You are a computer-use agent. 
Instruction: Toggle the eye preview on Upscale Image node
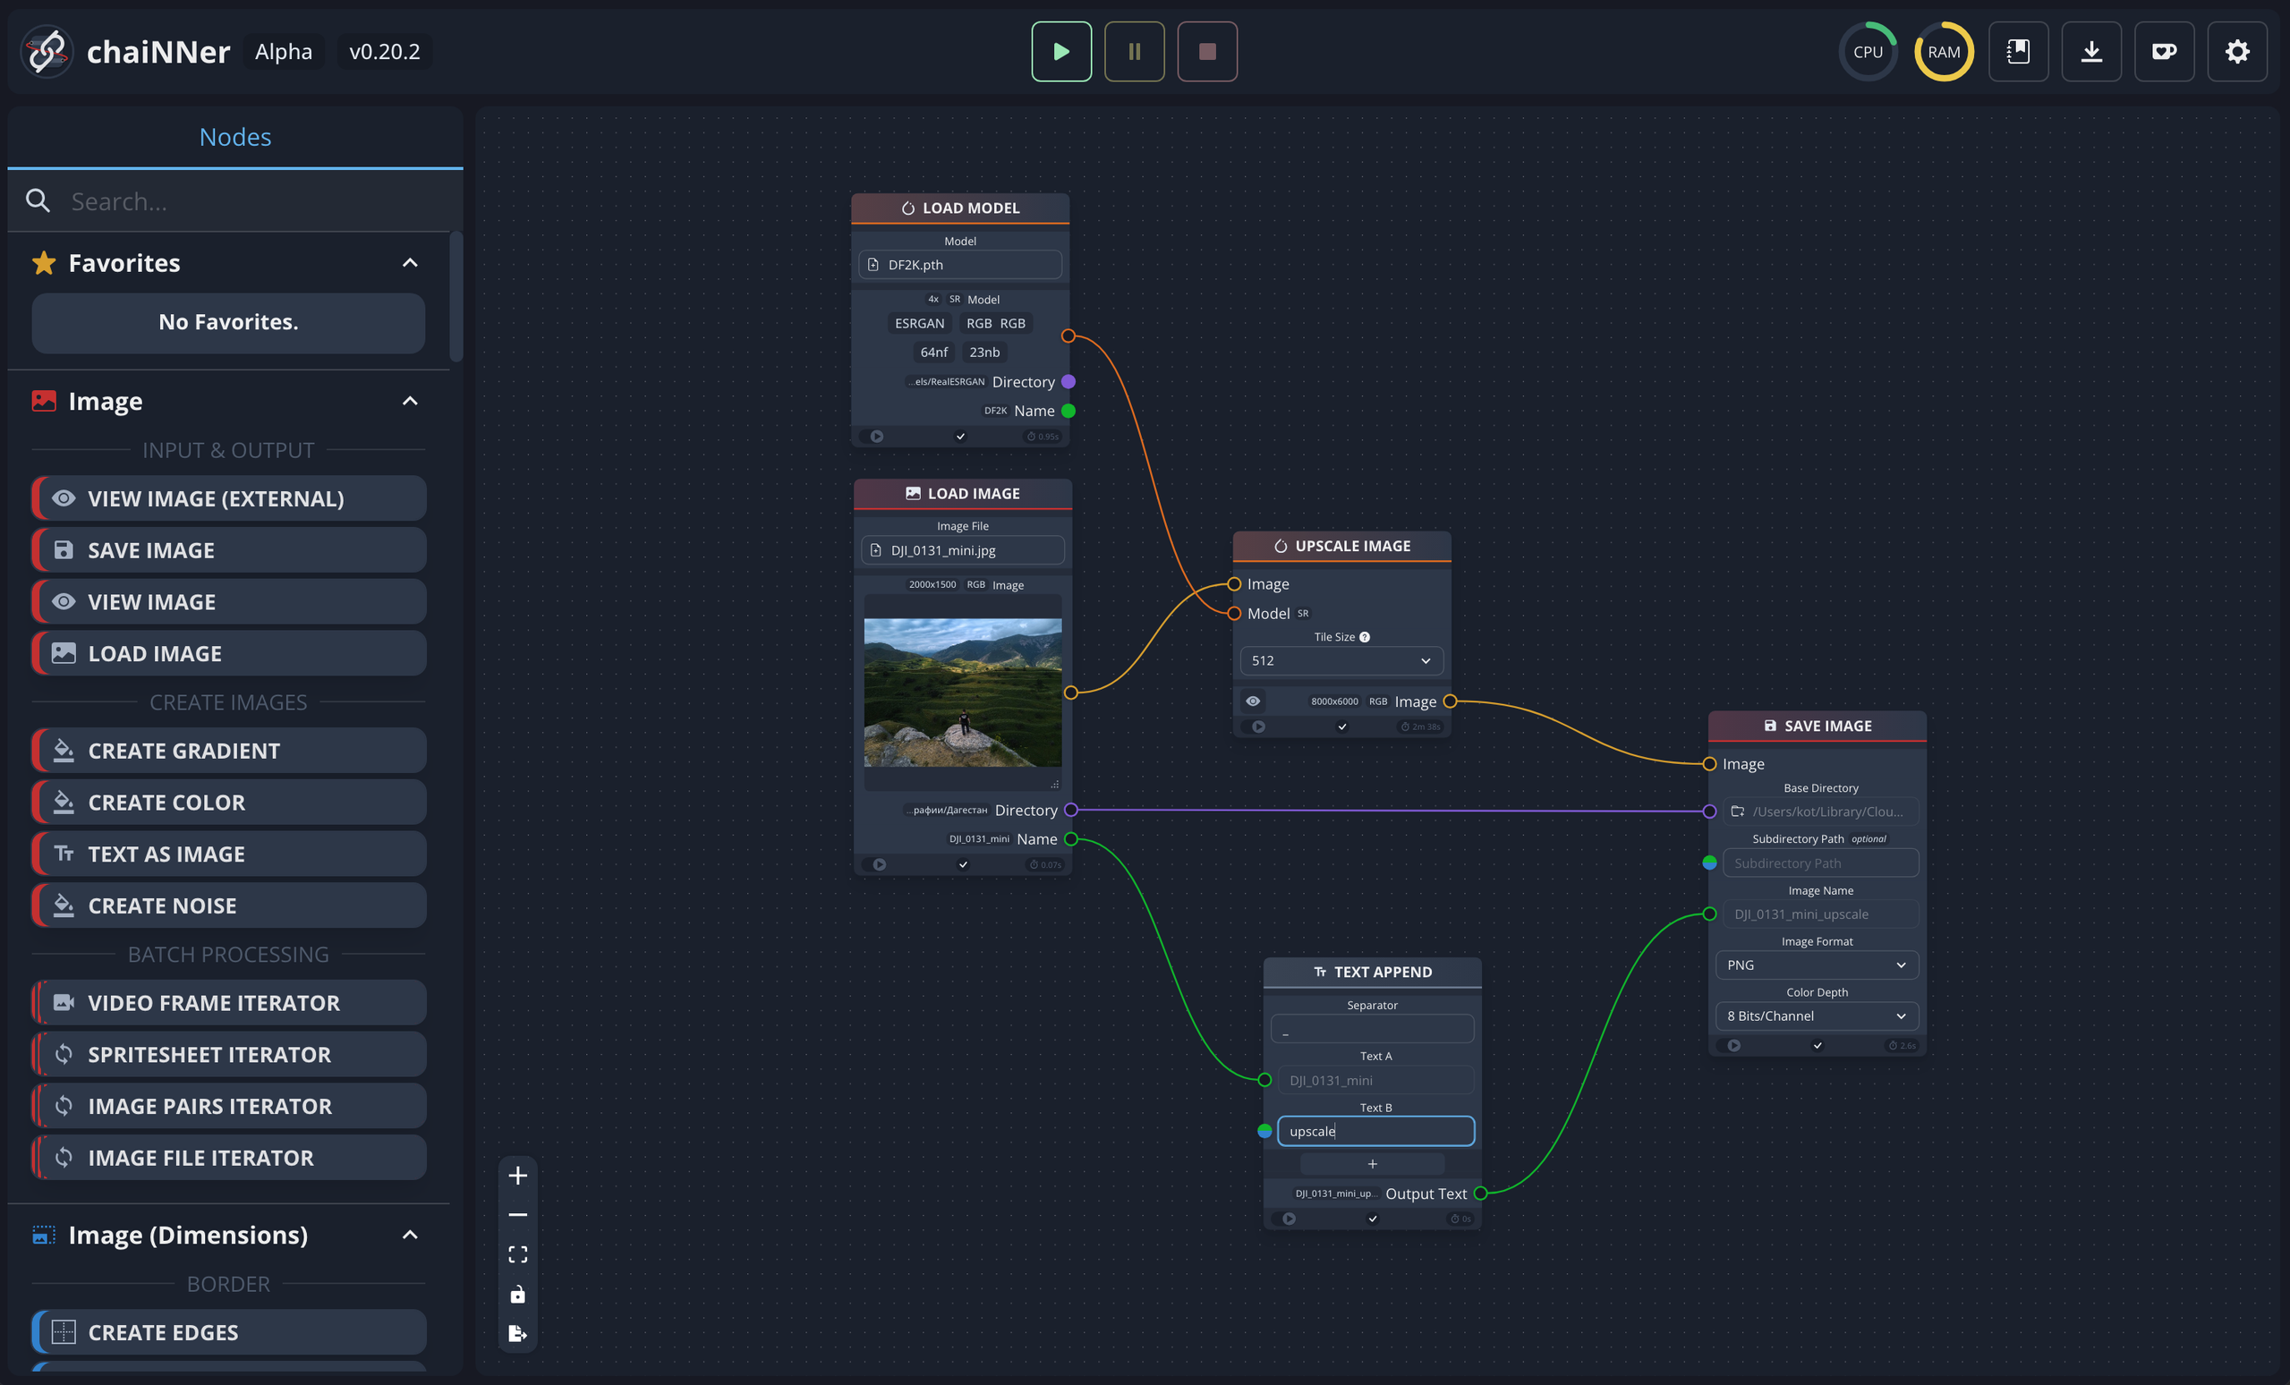1253,701
